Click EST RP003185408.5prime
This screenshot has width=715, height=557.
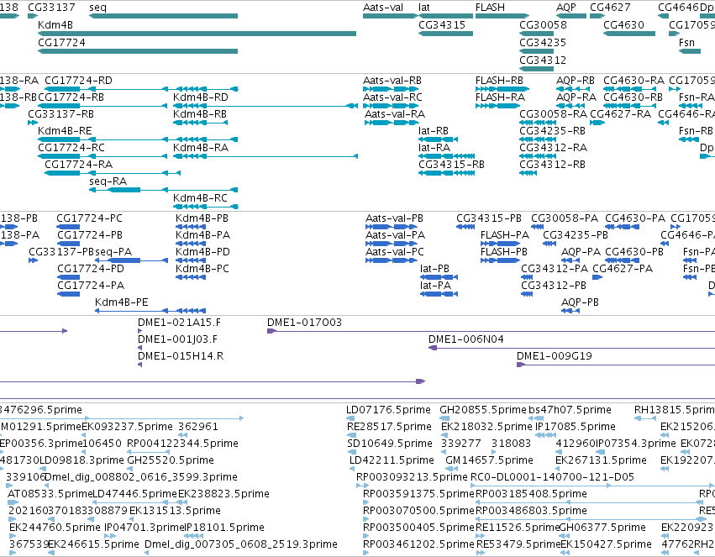pos(531,495)
